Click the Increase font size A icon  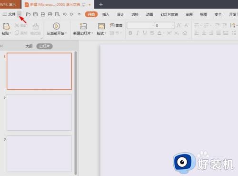[x=179, y=25]
